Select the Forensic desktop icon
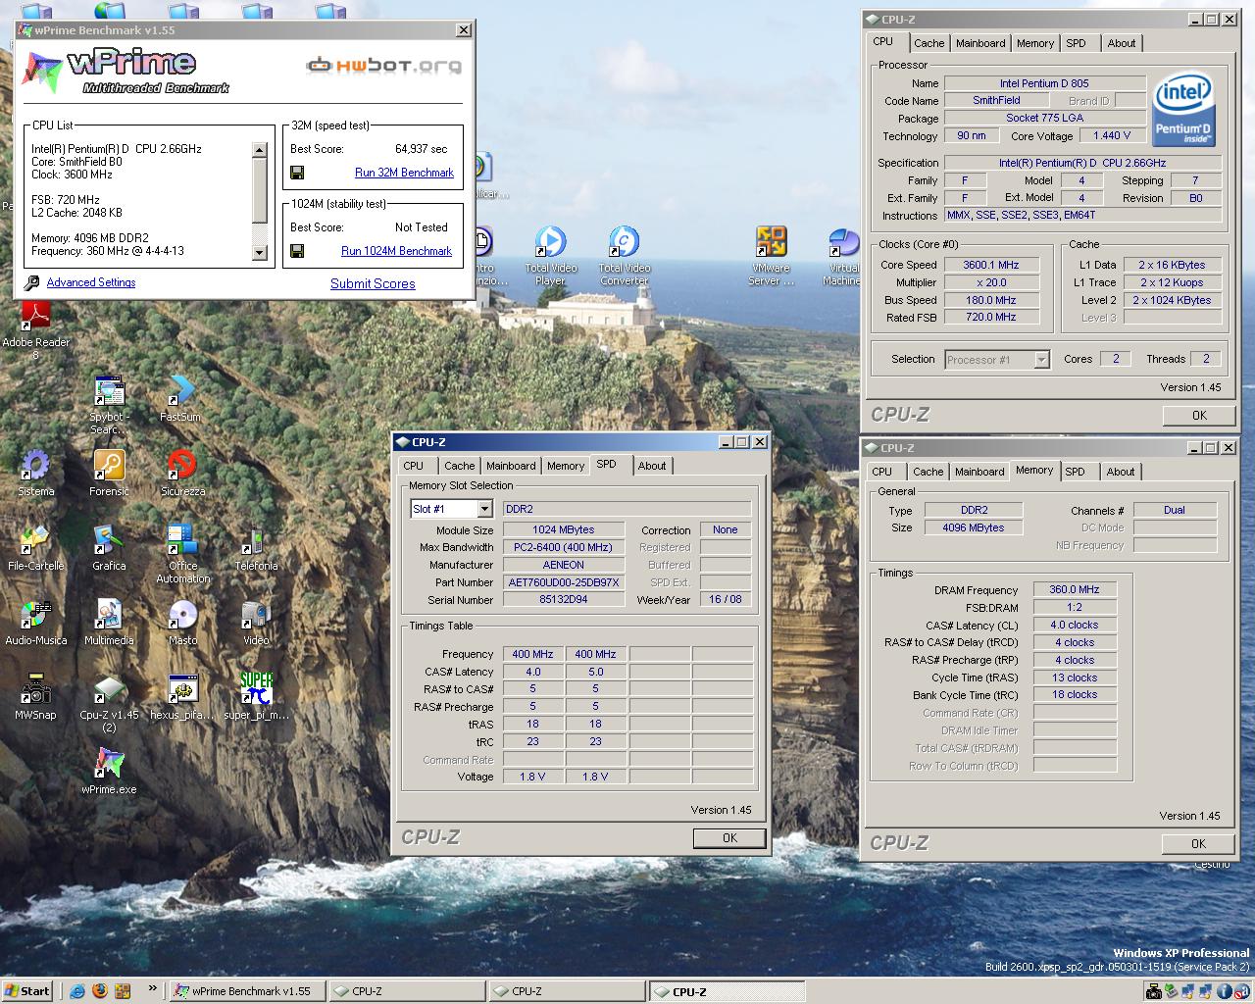The width and height of the screenshot is (1255, 1004). point(109,466)
